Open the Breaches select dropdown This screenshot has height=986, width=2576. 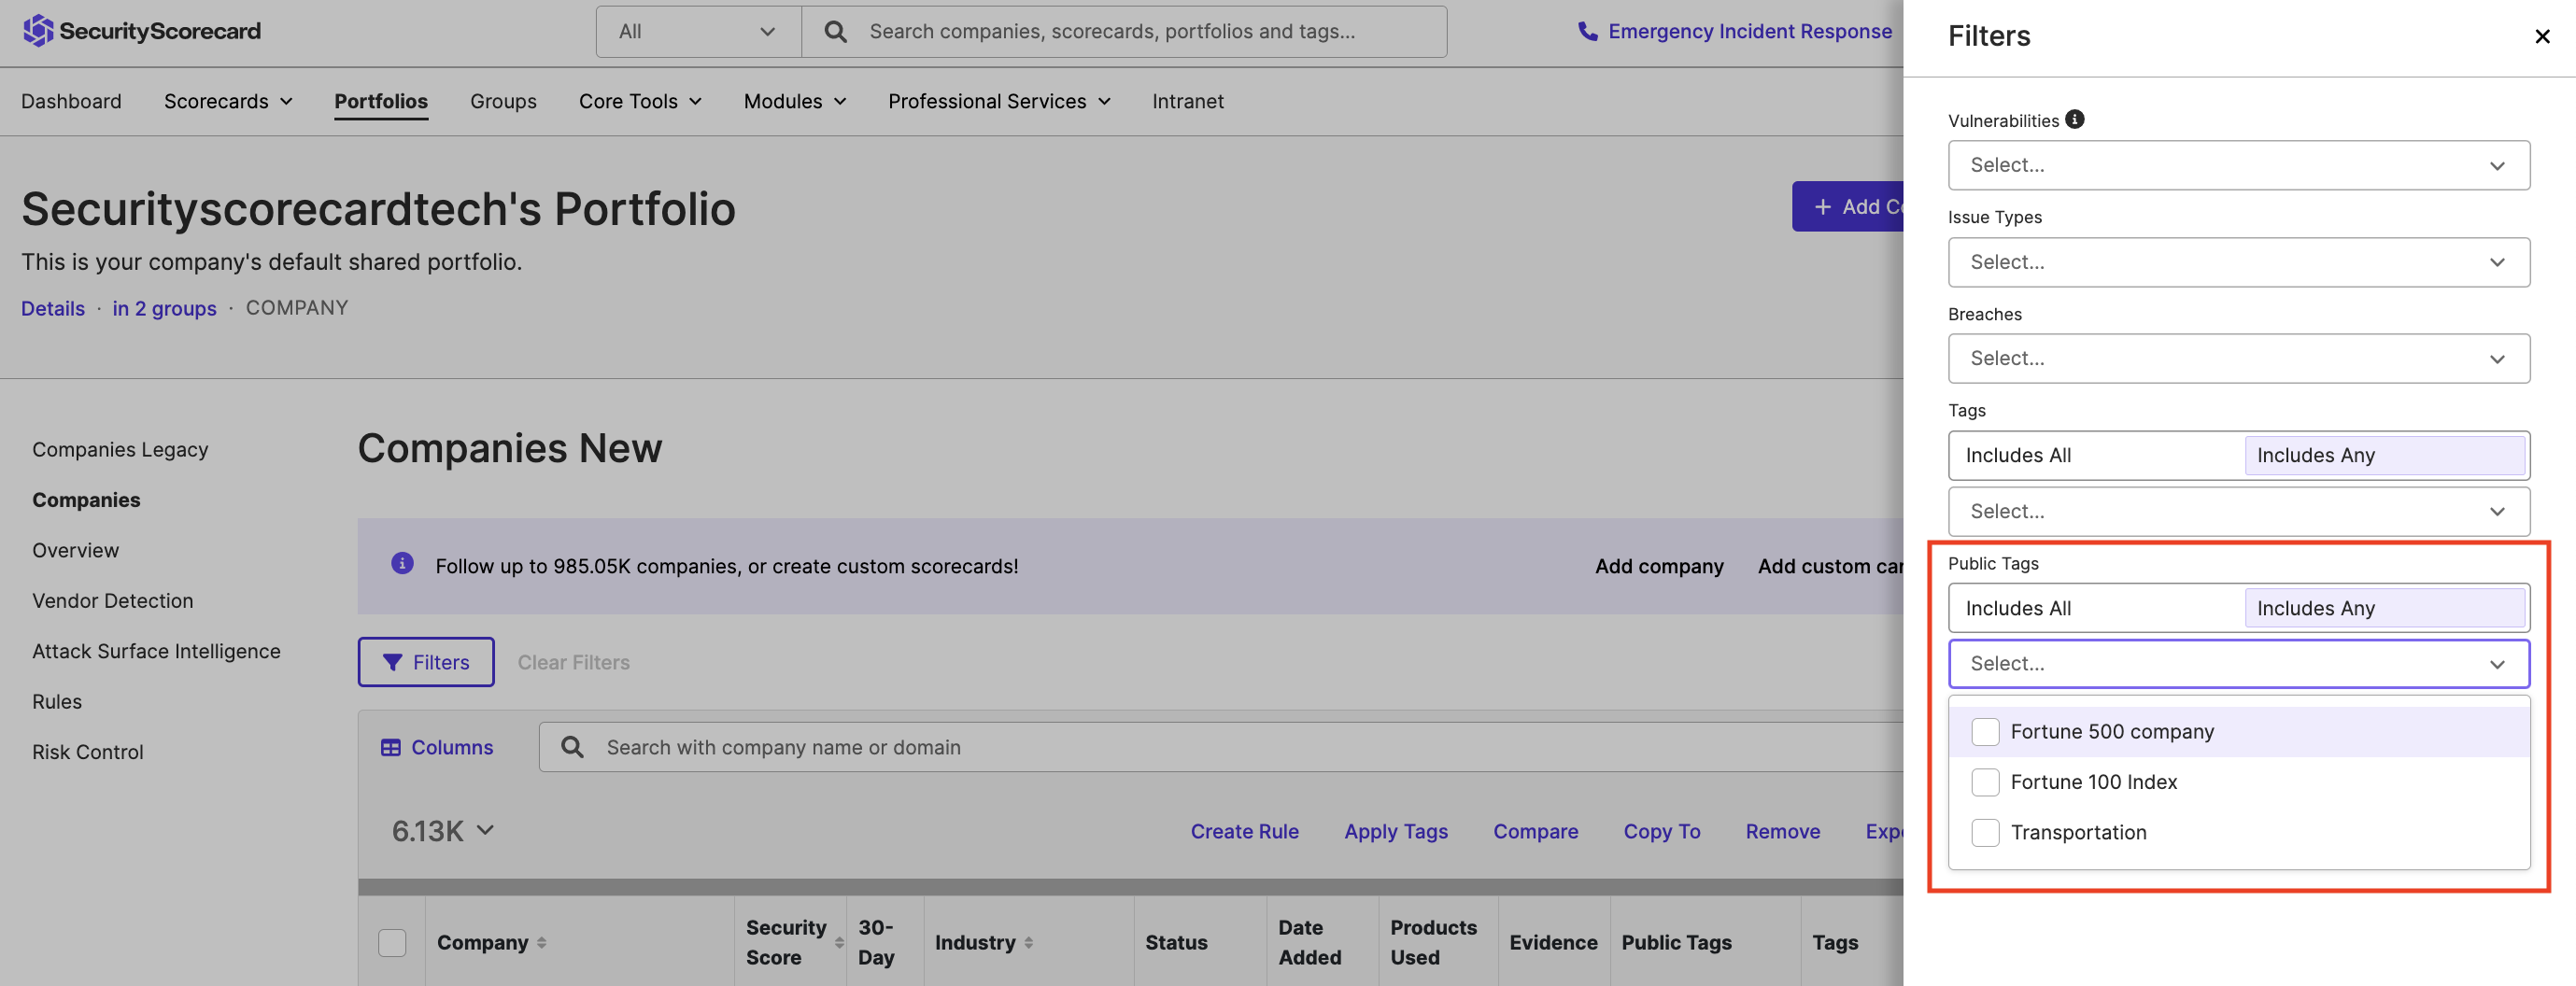[x=2239, y=358]
